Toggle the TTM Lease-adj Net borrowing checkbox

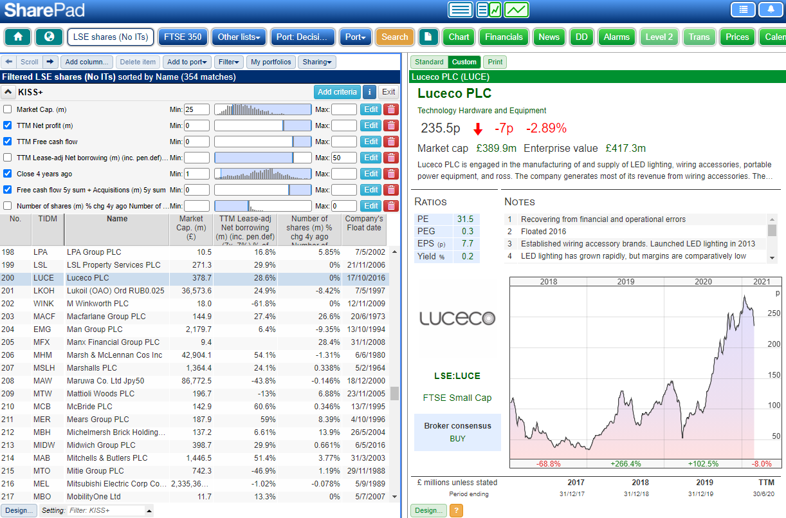tap(8, 158)
